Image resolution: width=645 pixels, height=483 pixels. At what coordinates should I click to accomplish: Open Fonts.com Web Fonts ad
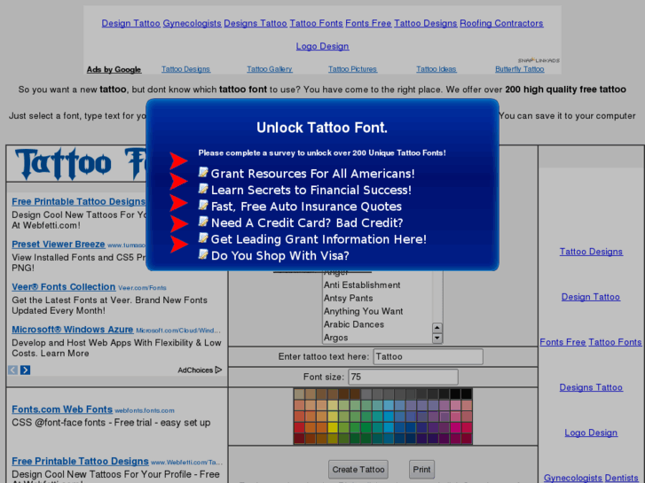(62, 409)
